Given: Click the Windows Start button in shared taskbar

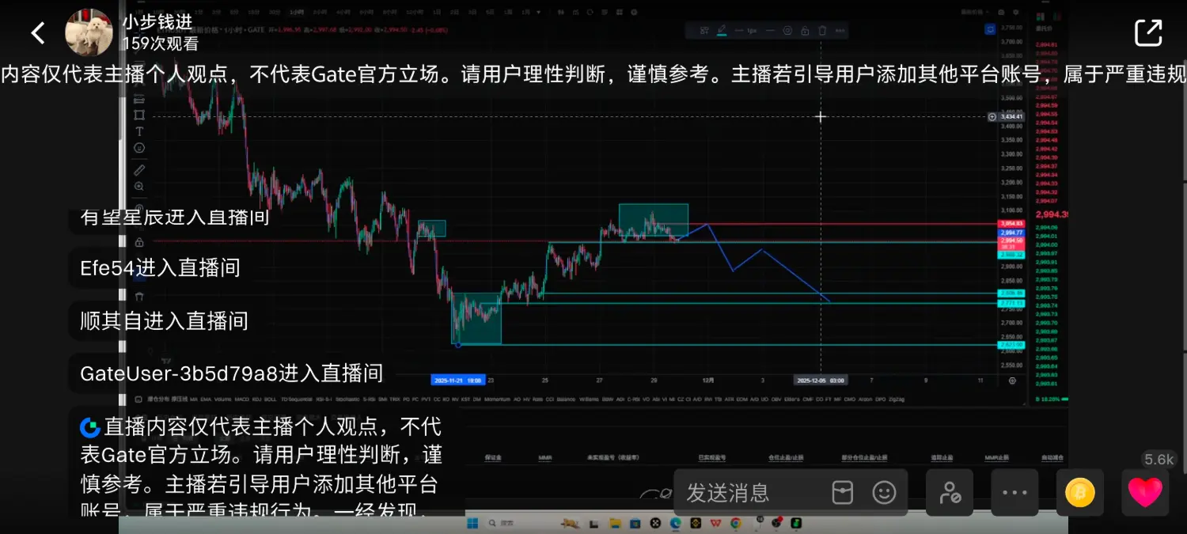Looking at the screenshot, I should pos(472,523).
